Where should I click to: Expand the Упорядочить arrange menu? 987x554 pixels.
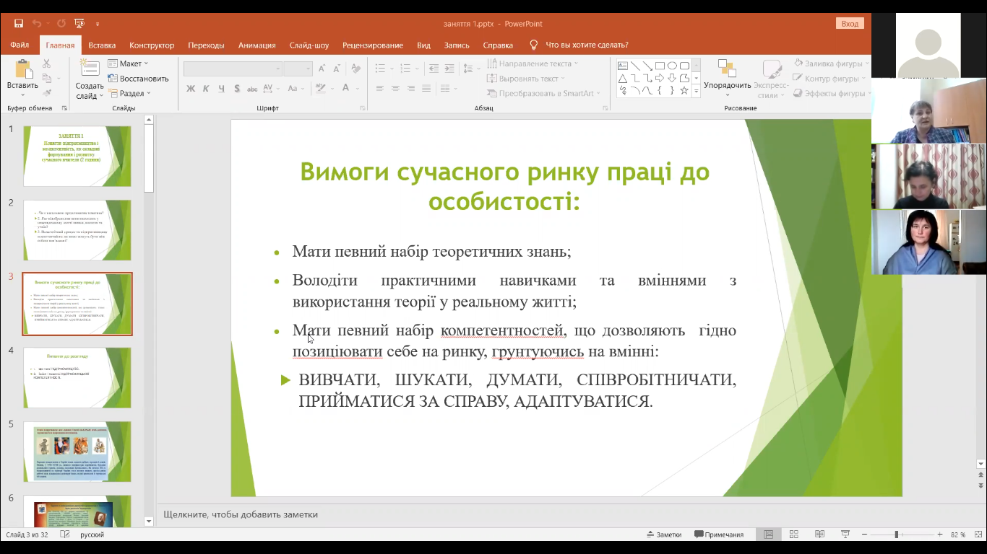coord(727,78)
